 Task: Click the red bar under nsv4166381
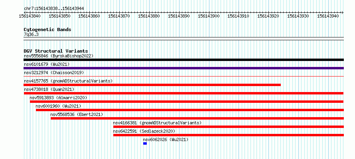229,127
